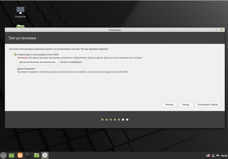Click the show desktop icon in taskbar
The height and width of the screenshot is (159, 228).
[x=11, y=155]
